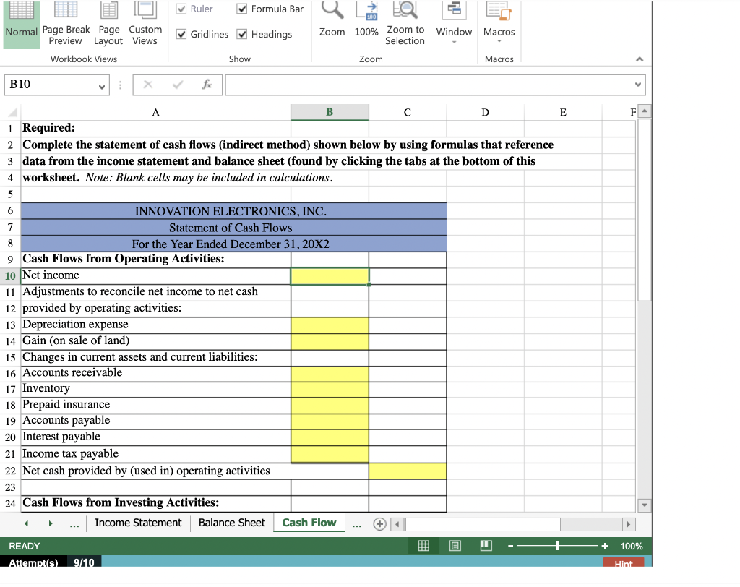Toggle the Headings checkbox

(241, 34)
